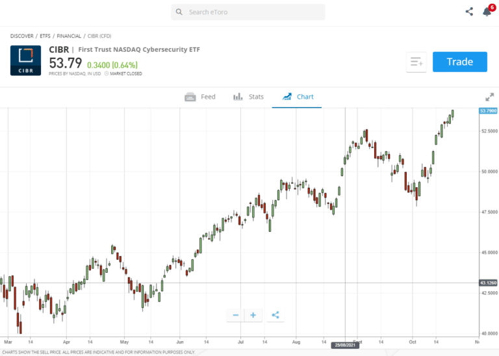Click the blue Trade button

click(x=459, y=62)
